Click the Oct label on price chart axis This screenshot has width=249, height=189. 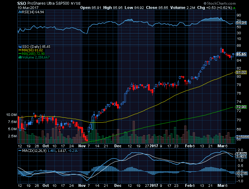[46, 146]
